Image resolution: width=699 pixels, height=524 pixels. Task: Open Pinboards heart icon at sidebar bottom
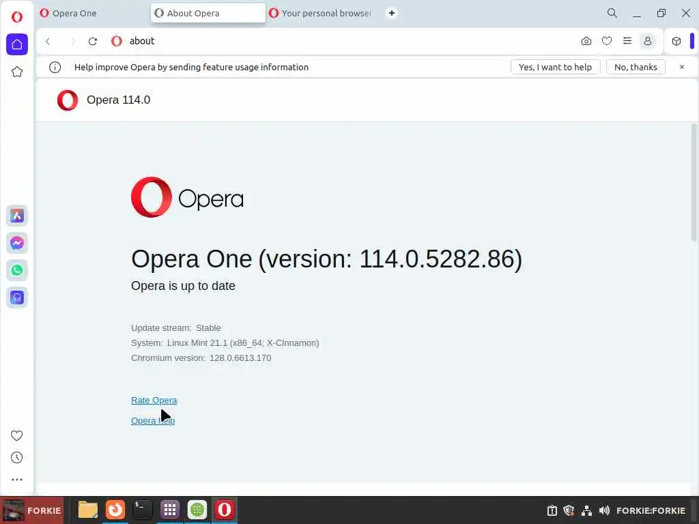17,435
